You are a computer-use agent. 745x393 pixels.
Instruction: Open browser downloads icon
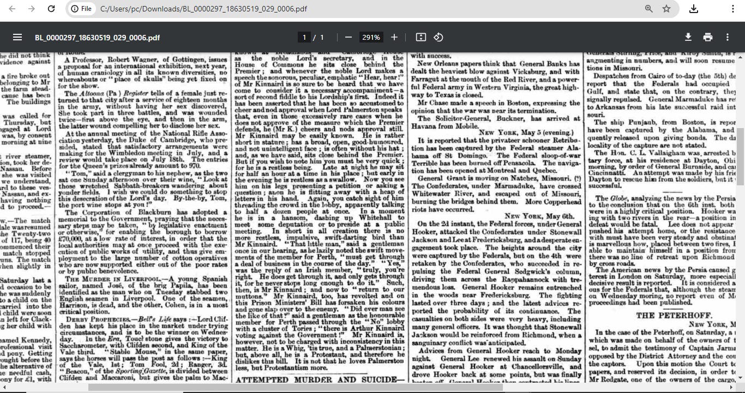click(x=694, y=9)
